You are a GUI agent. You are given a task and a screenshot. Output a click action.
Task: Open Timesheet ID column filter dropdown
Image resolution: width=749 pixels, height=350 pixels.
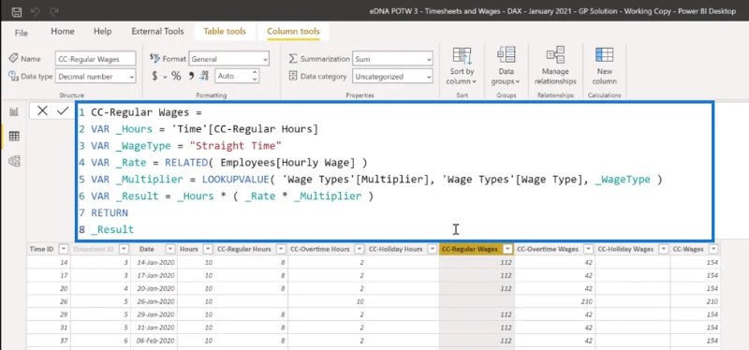coord(124,249)
